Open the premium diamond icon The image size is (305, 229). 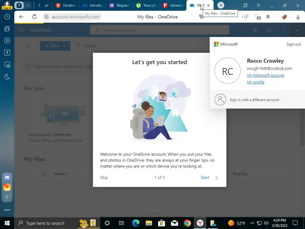pyautogui.click(x=255, y=30)
